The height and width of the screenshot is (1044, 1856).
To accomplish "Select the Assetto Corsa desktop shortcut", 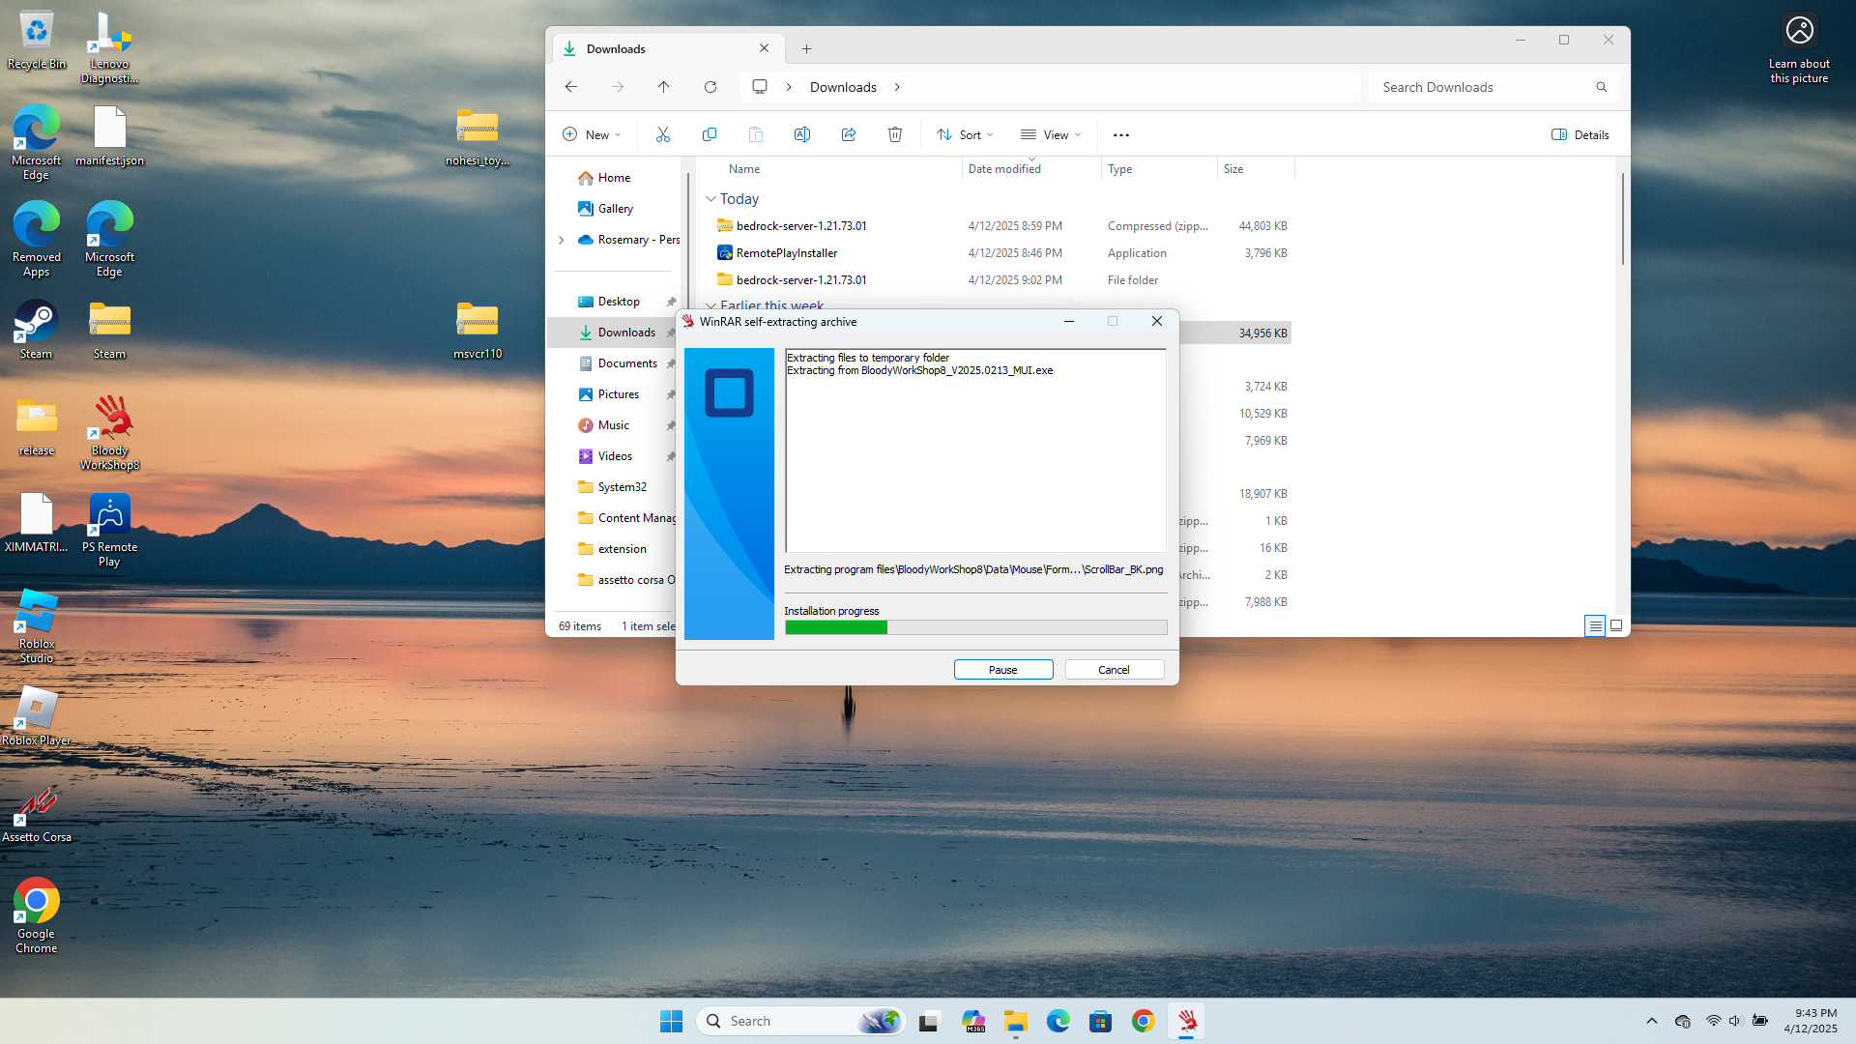I will point(37,813).
